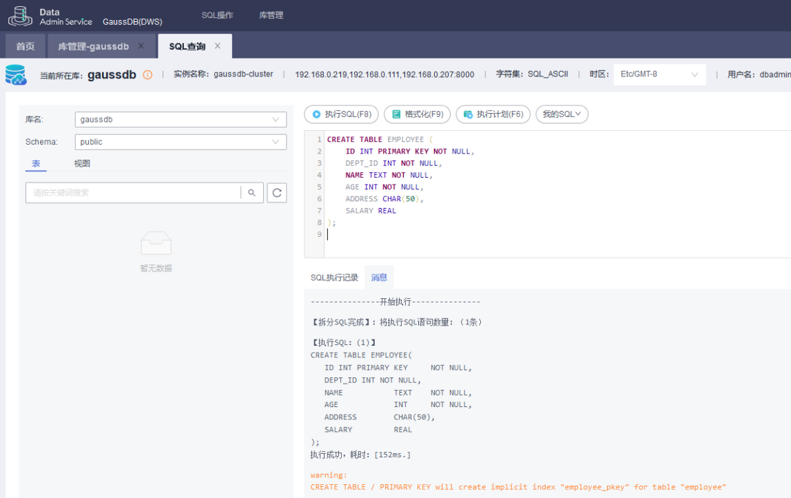Image resolution: width=791 pixels, height=498 pixels.
Task: Click the SQL_ASCII charset value
Action: (548, 74)
